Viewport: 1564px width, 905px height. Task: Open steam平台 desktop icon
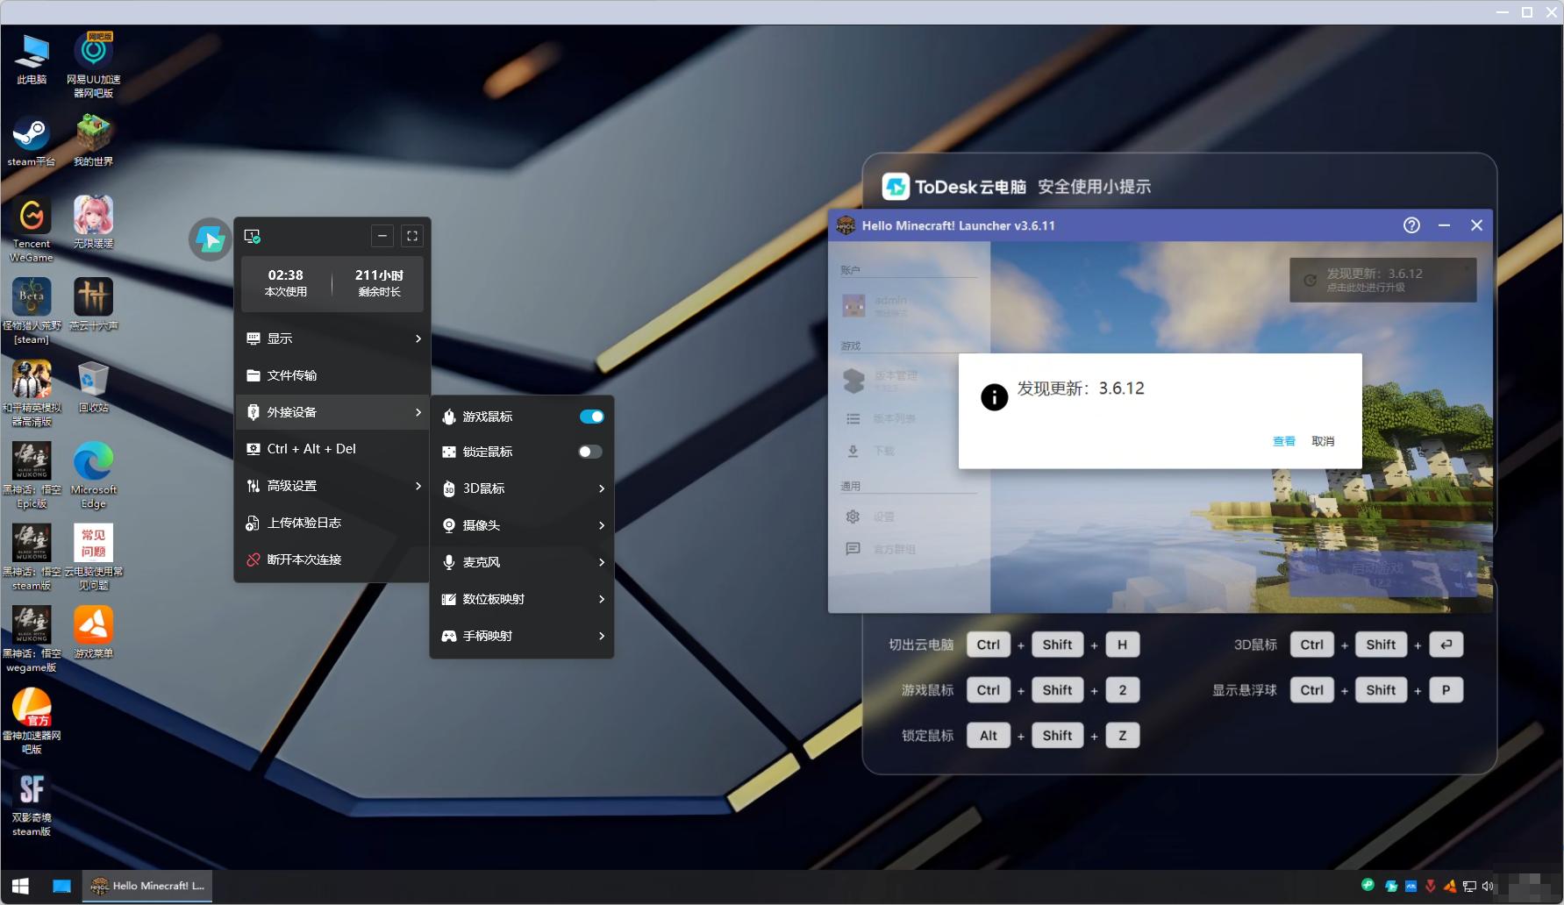coord(32,141)
